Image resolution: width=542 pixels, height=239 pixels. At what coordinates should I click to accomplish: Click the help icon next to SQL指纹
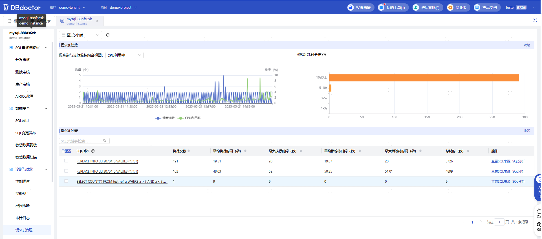click(93, 151)
